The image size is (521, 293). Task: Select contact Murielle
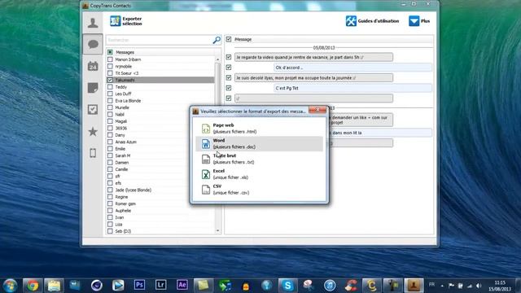[122, 107]
